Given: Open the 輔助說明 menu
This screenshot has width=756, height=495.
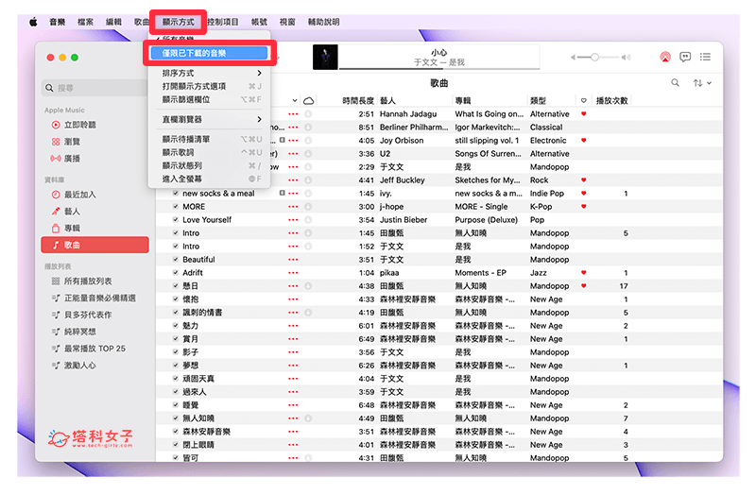Looking at the screenshot, I should [323, 22].
